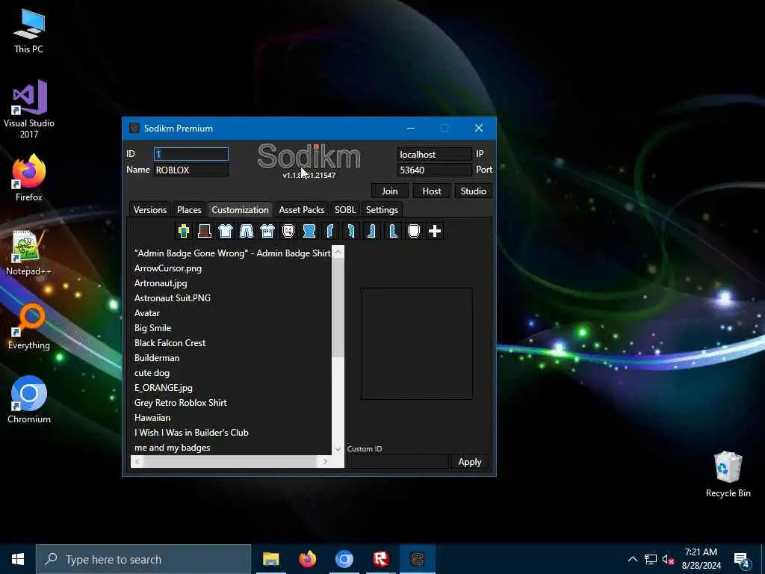Viewport: 765px width, 574px height.
Task: Click the list's scroll down arrow
Action: tap(338, 449)
